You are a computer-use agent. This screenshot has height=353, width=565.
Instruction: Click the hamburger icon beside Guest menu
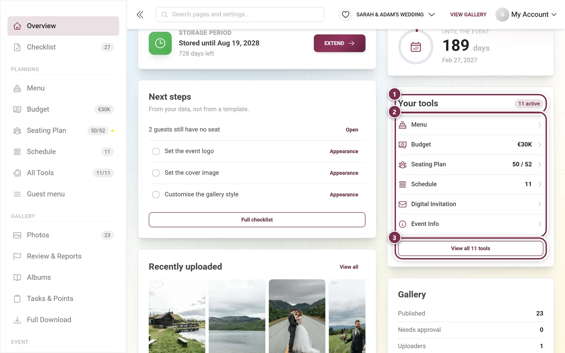coord(17,194)
